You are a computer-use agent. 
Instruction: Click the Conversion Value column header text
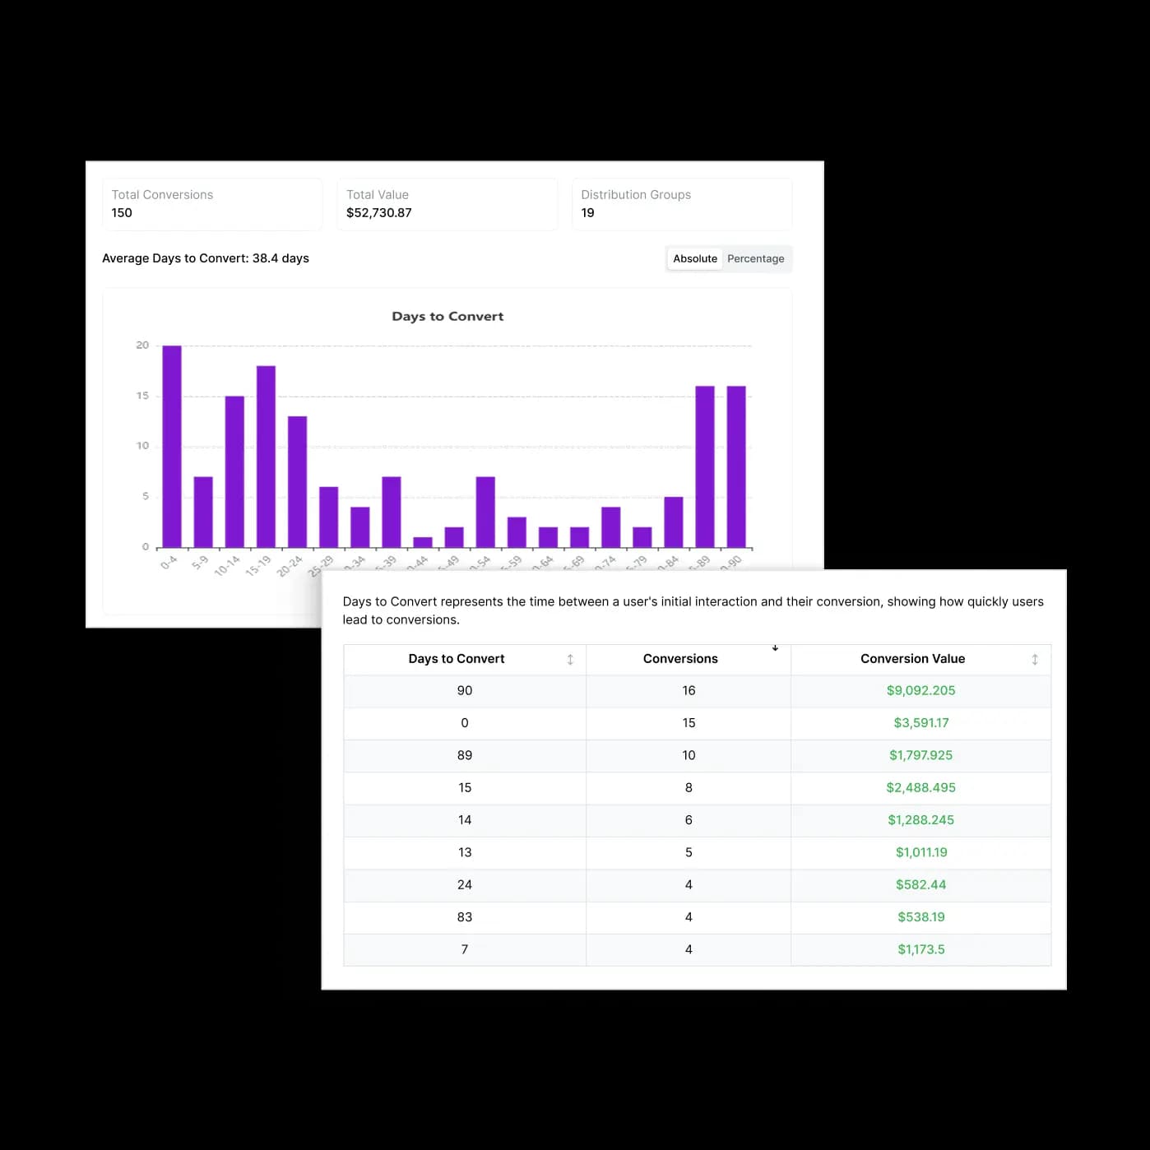912,659
